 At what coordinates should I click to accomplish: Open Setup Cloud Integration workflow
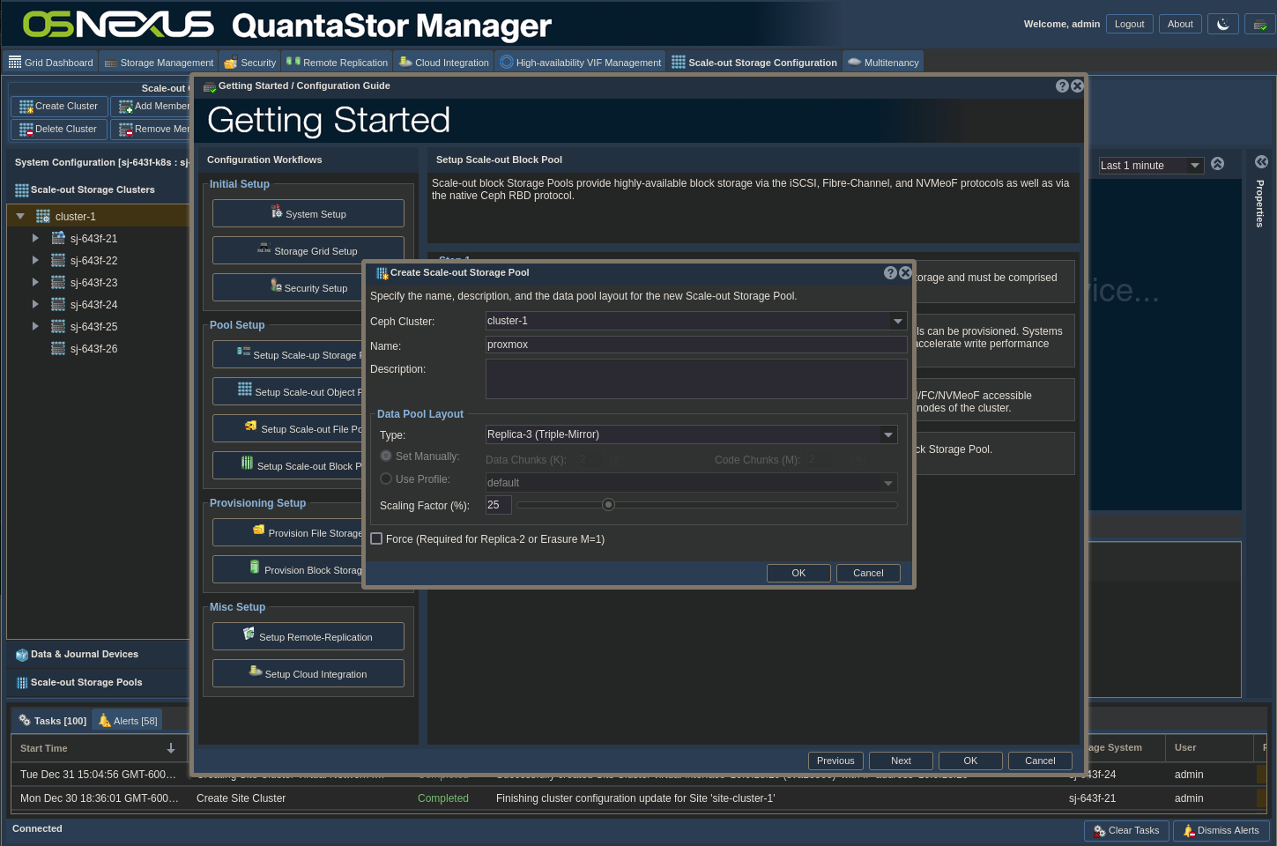pyautogui.click(x=308, y=674)
